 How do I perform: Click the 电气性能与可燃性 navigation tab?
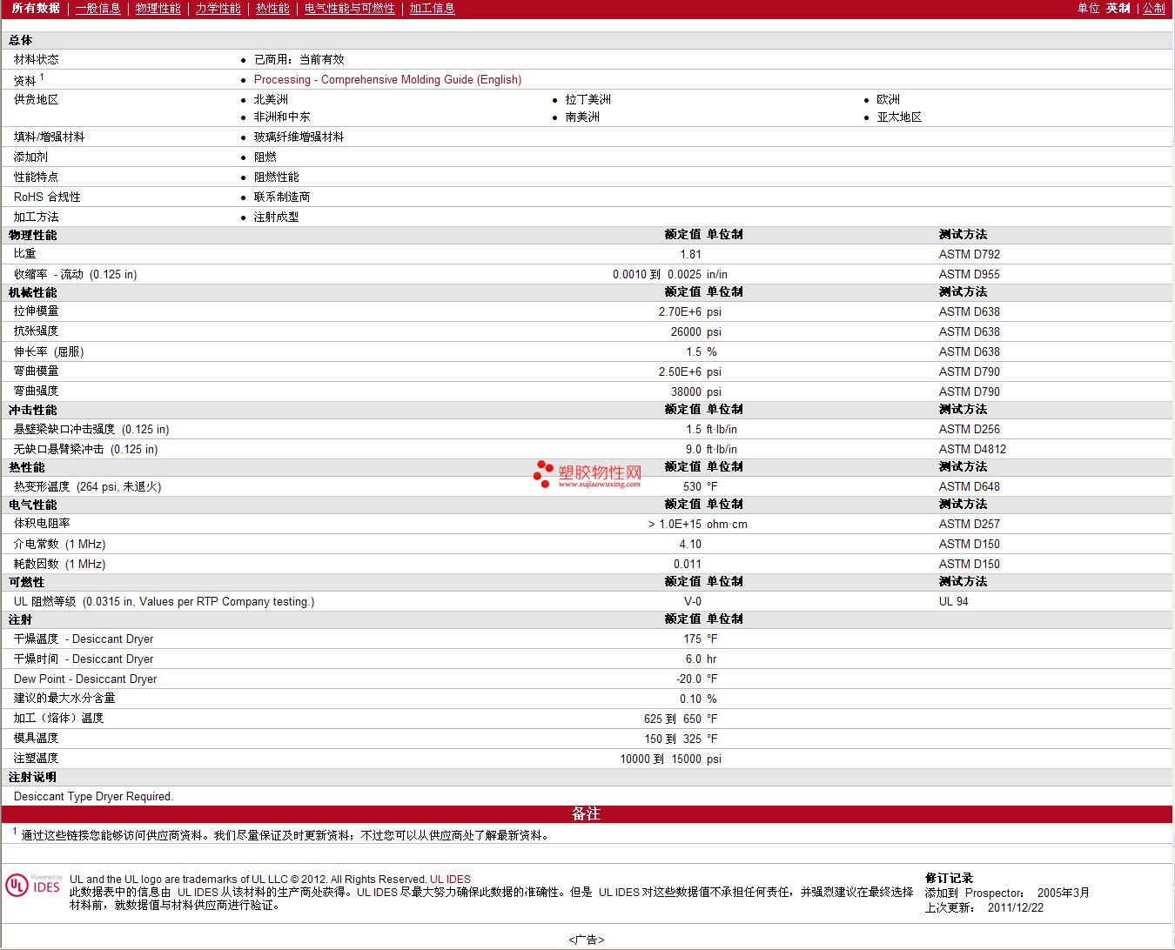[x=349, y=9]
